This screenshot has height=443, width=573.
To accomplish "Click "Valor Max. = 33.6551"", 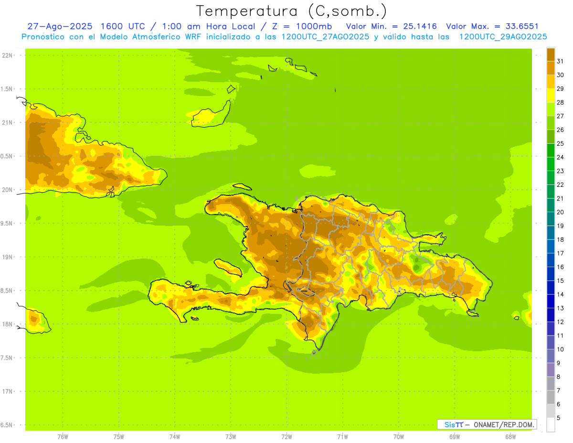I will 492,26.
